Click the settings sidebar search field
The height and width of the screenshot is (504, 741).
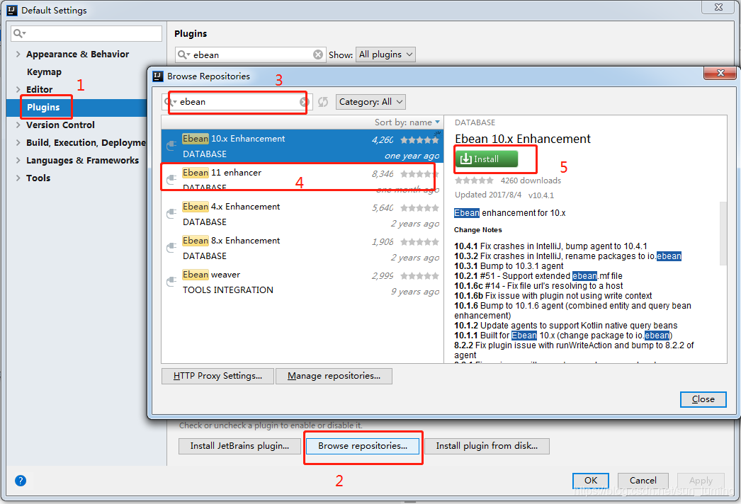86,33
